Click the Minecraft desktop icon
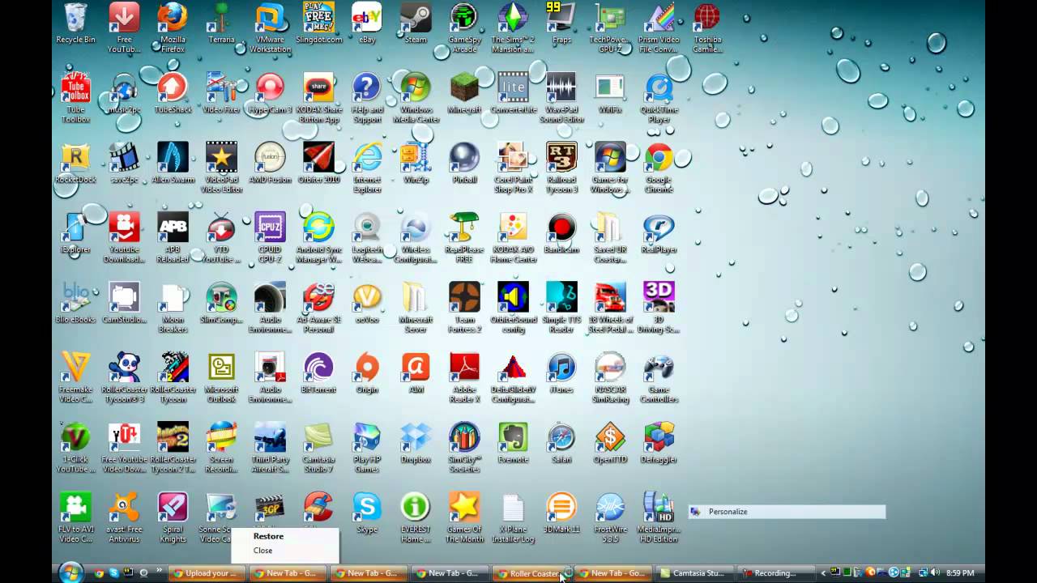Screen dimensions: 1037x583 [464, 93]
